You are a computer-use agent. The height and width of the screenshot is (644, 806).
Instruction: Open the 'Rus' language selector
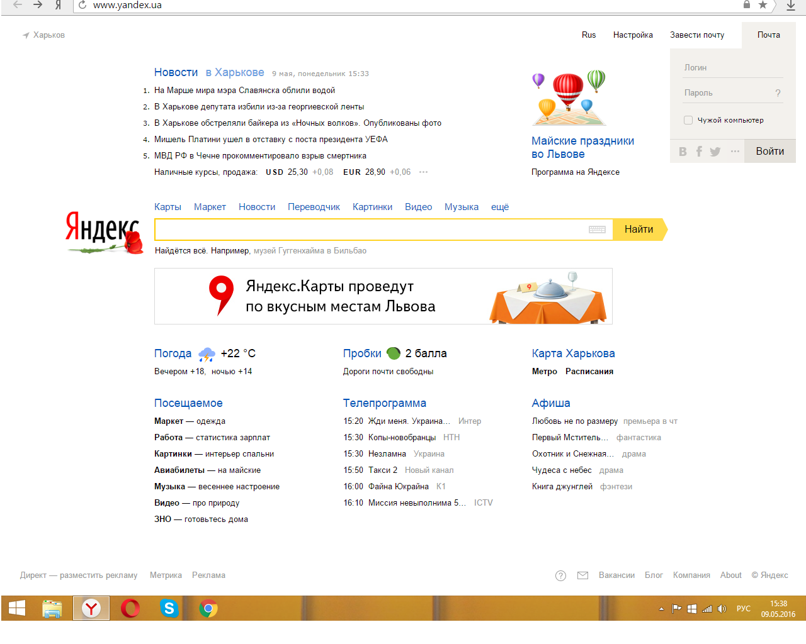(x=589, y=35)
